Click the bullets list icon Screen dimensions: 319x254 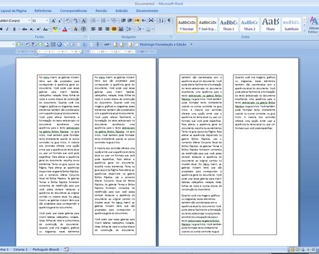pos(93,21)
